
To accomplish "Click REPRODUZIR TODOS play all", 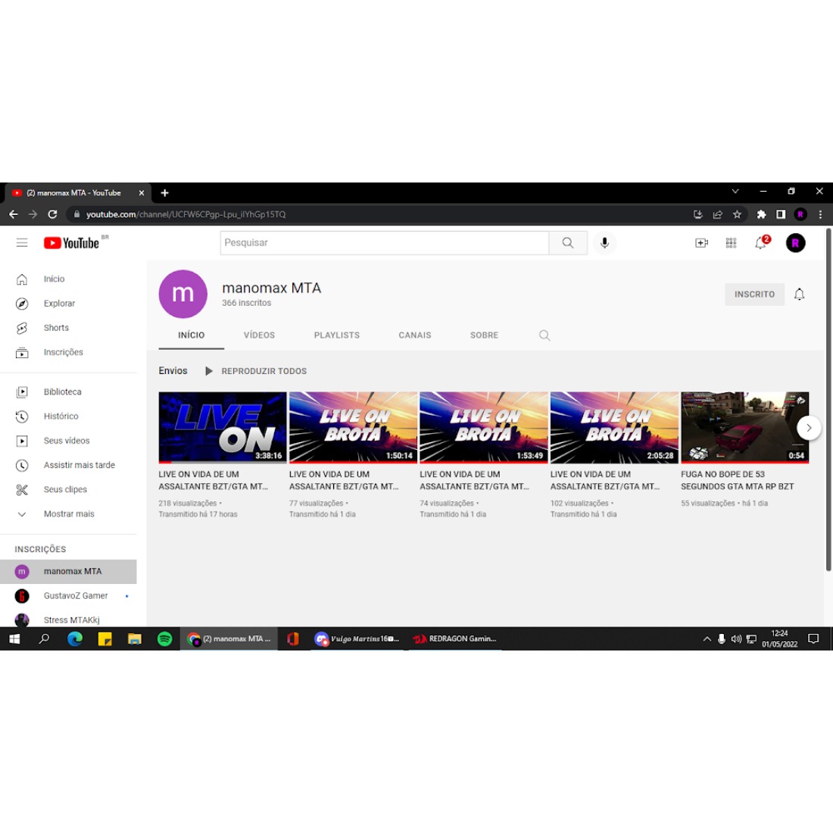I will coord(255,371).
